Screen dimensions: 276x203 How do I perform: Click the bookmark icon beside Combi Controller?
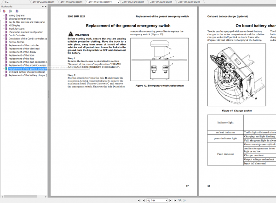click(x=6, y=35)
